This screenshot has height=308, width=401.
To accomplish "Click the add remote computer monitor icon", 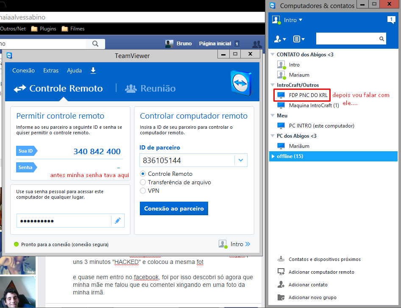I will [281, 272].
